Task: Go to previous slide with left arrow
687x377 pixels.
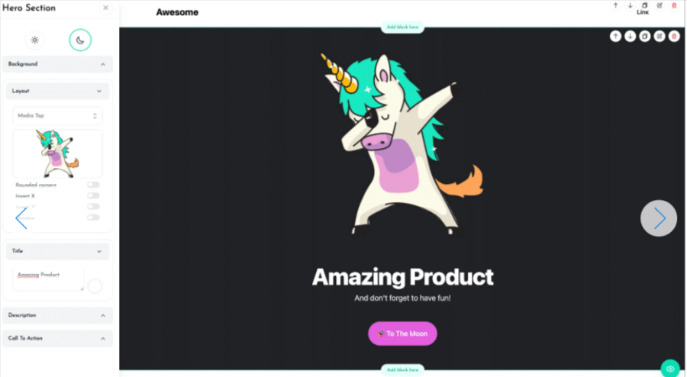Action: (x=21, y=218)
